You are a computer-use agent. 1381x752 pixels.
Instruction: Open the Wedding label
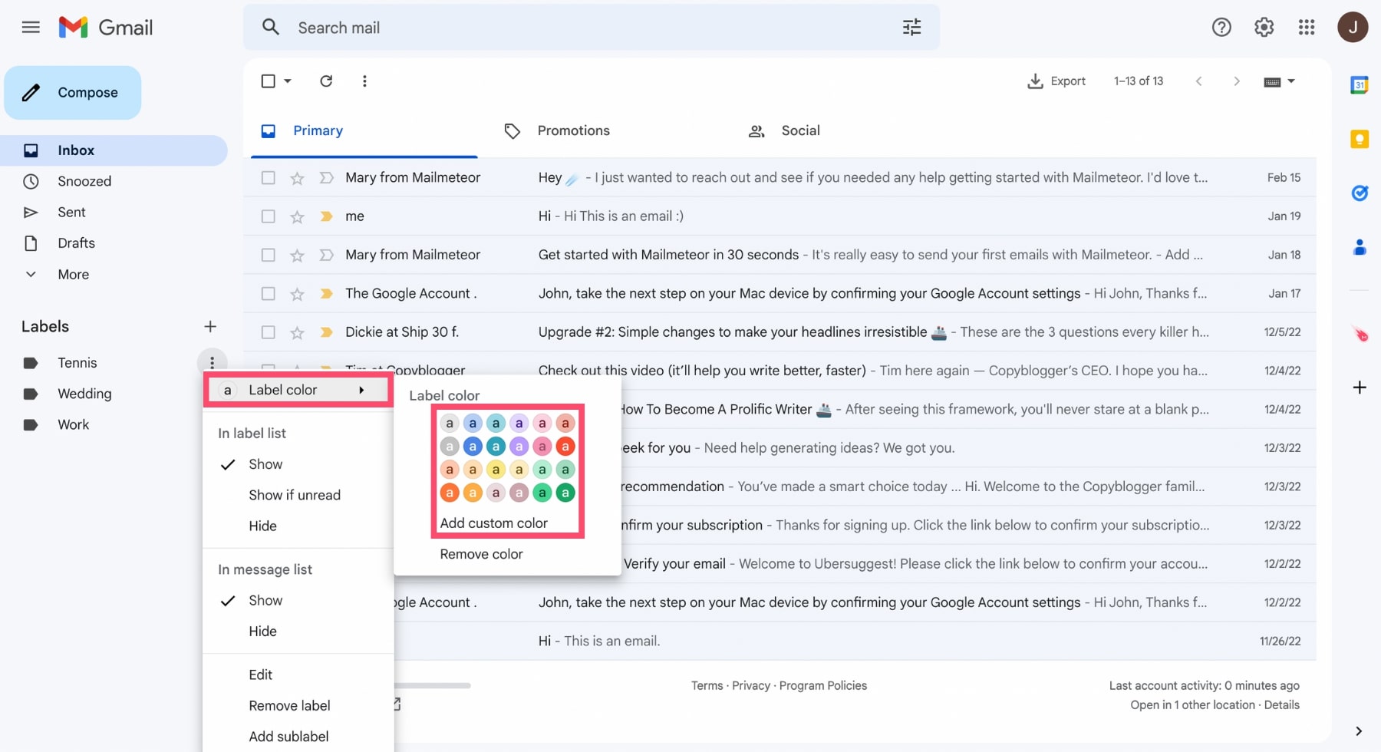84,394
